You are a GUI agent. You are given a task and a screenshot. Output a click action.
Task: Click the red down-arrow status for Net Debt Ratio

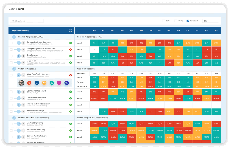(x=70, y=49)
